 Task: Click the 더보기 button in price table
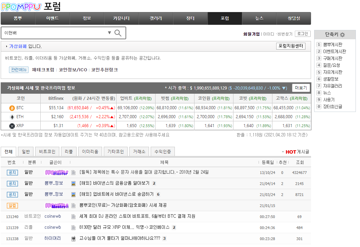[x=301, y=88]
